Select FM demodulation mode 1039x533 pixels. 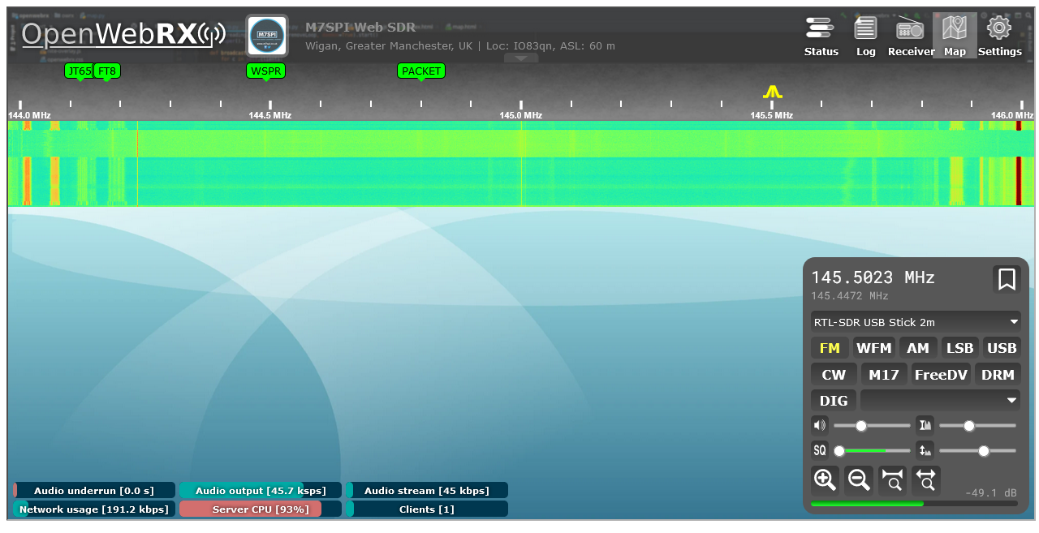point(830,348)
